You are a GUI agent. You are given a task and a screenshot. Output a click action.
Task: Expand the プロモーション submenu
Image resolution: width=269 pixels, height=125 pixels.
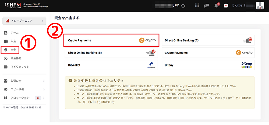(x=24, y=98)
